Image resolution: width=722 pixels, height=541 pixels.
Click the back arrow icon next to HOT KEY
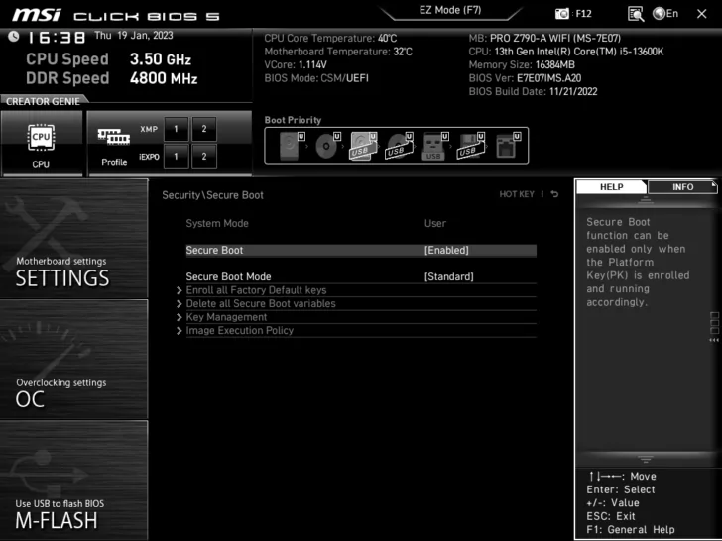554,194
